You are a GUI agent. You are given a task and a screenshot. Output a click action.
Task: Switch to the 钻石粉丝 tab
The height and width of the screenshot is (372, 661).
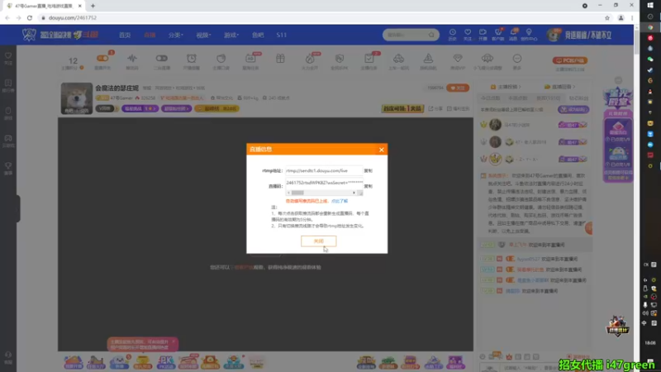pyautogui.click(x=578, y=98)
